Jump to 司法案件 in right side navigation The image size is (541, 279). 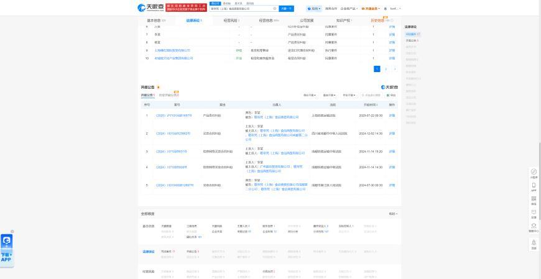coord(413,34)
